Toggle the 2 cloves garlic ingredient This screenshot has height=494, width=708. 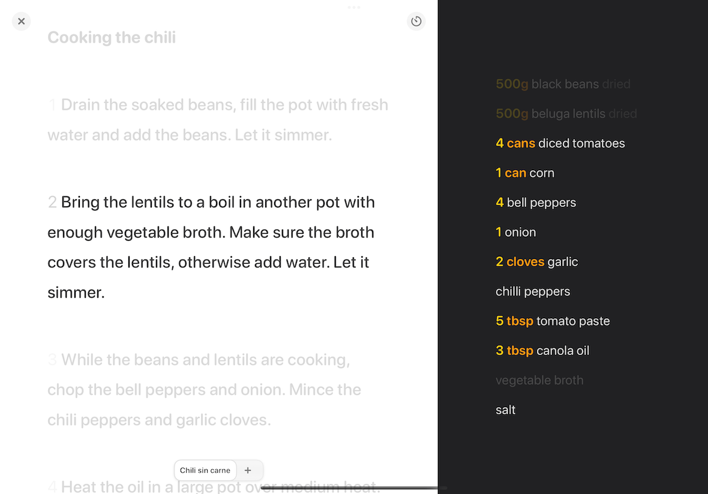tap(536, 262)
